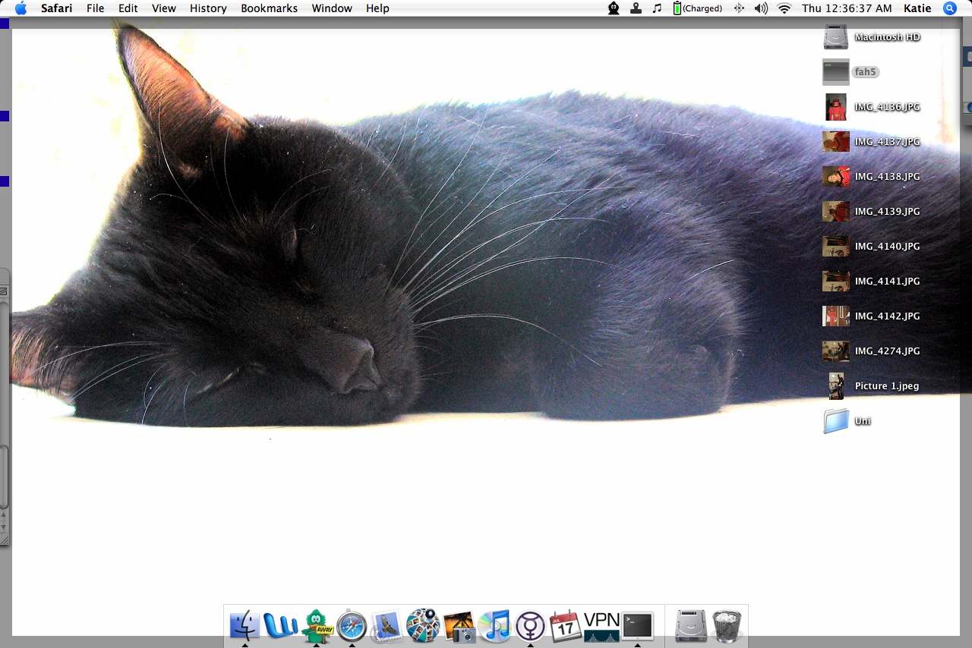This screenshot has height=648, width=972.
Task: Click the music note menu bar icon
Action: (x=657, y=8)
